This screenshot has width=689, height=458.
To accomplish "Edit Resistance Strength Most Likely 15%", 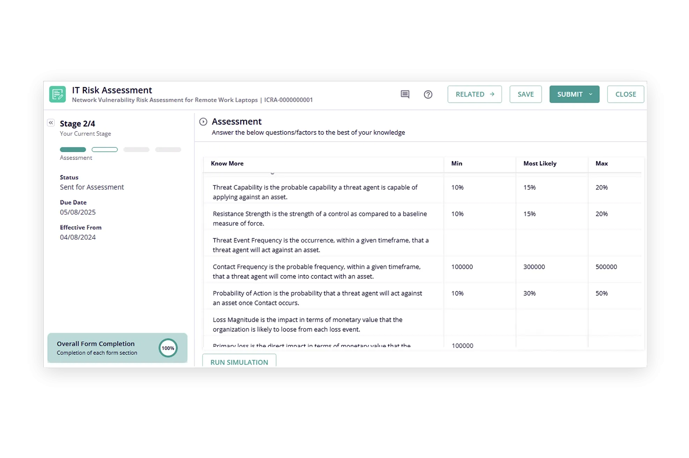I will click(x=529, y=213).
